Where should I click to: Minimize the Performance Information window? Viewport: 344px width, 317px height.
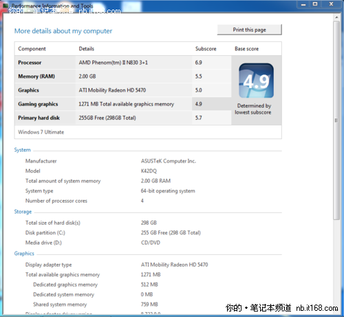(x=303, y=4)
